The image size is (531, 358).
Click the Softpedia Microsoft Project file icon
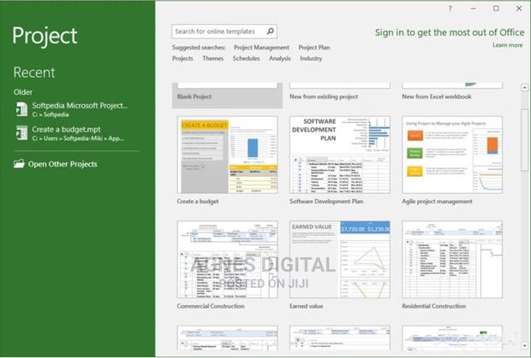click(x=21, y=109)
